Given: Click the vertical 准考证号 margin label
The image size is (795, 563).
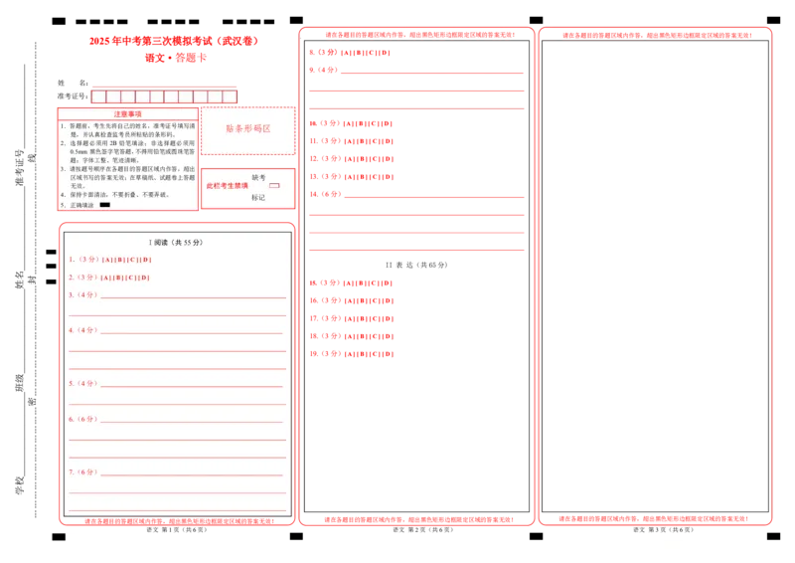Looking at the screenshot, I should (19, 167).
